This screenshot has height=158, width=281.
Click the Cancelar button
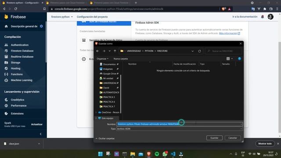232,138
